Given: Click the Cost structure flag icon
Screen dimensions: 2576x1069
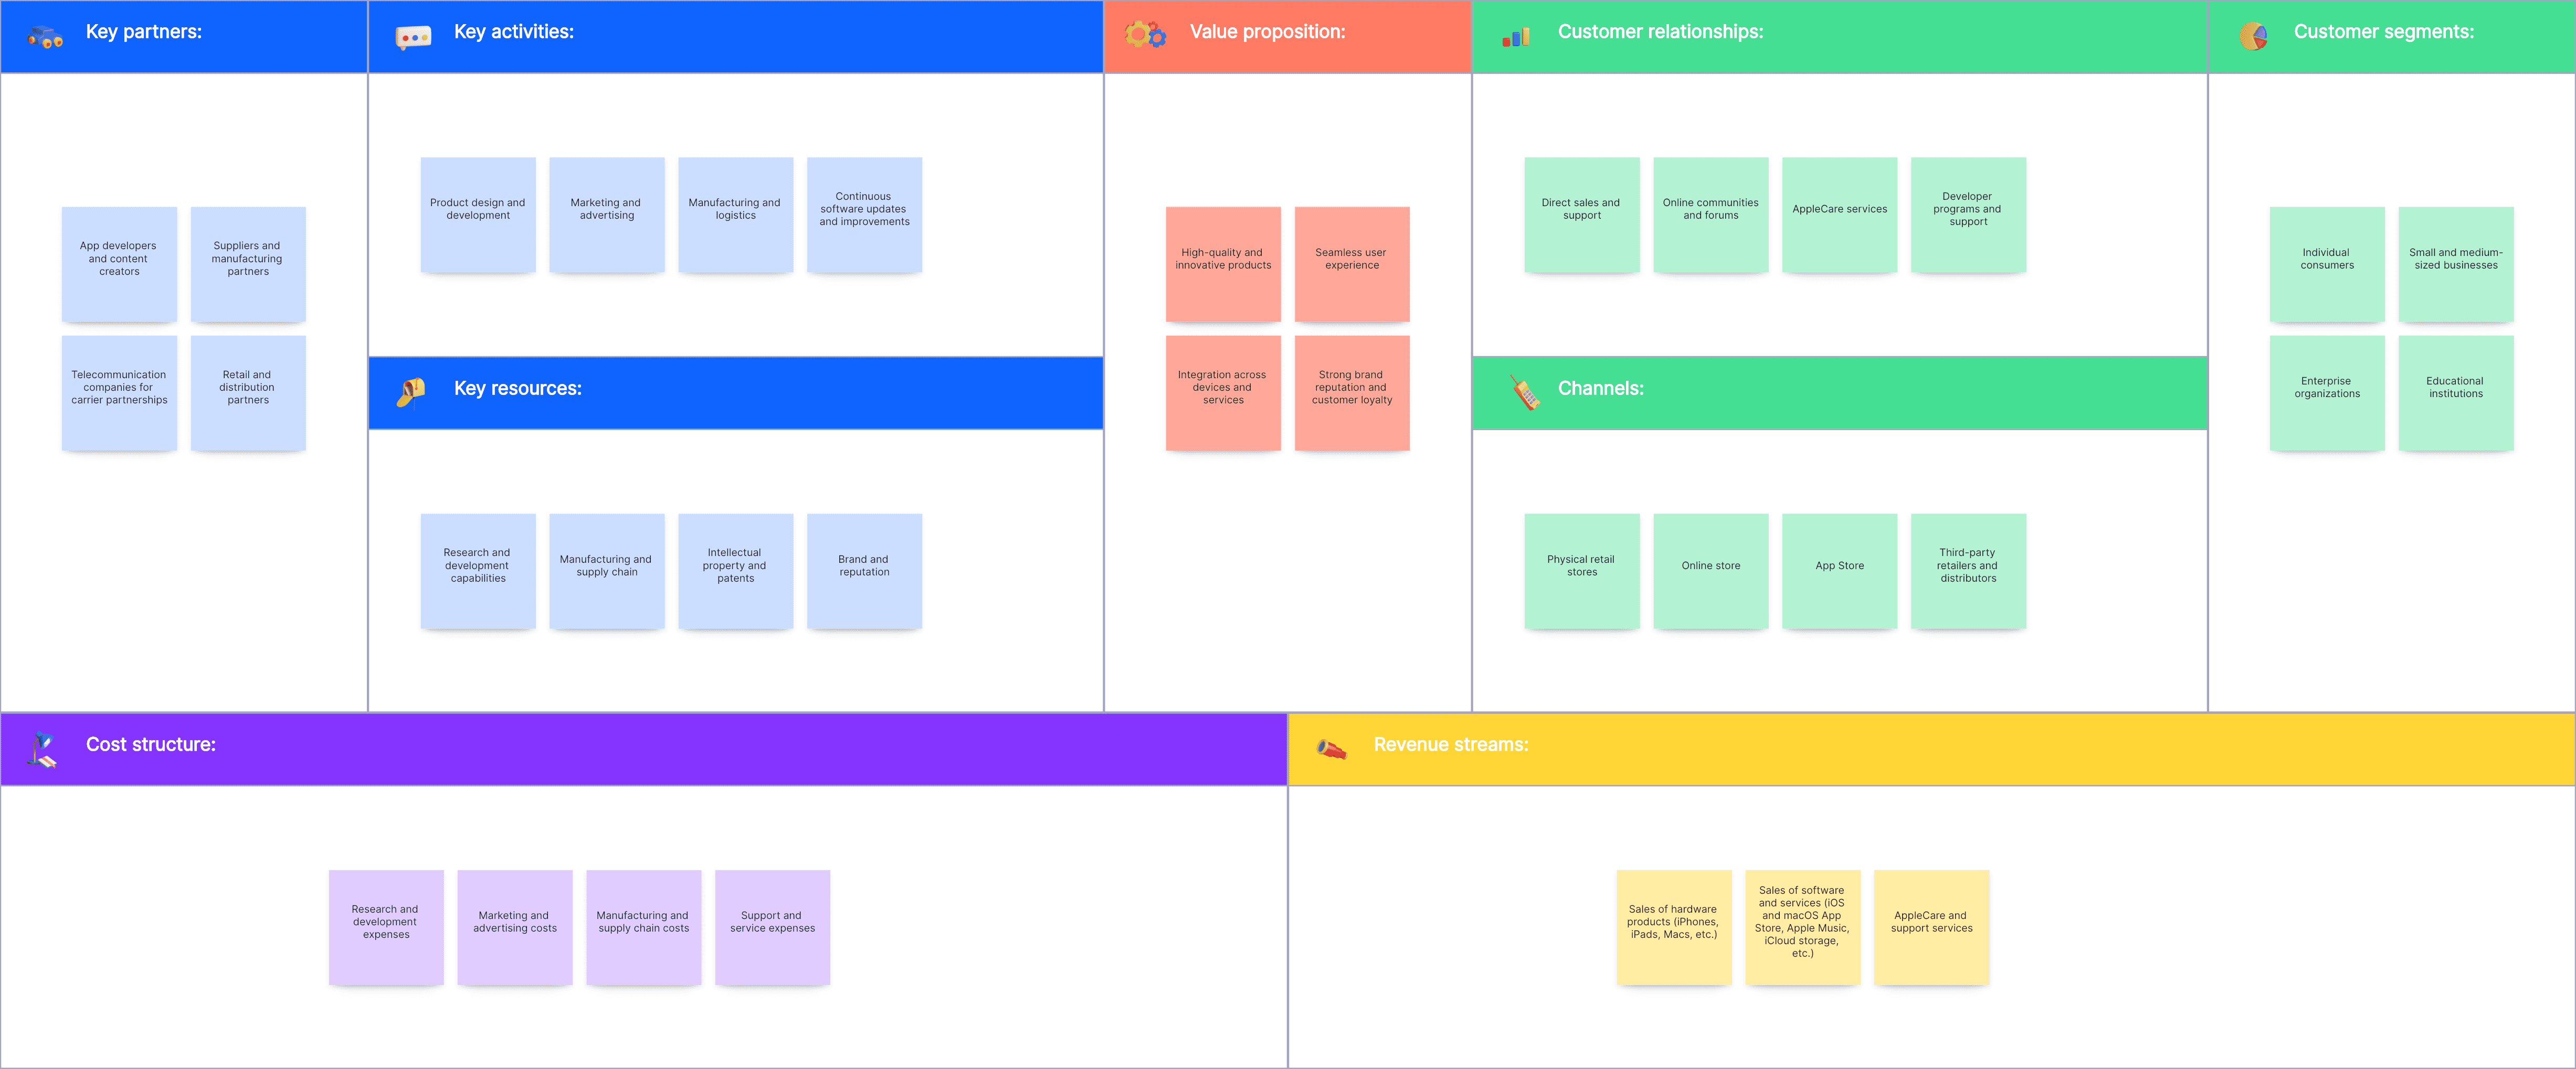Looking at the screenshot, I should 42,750.
